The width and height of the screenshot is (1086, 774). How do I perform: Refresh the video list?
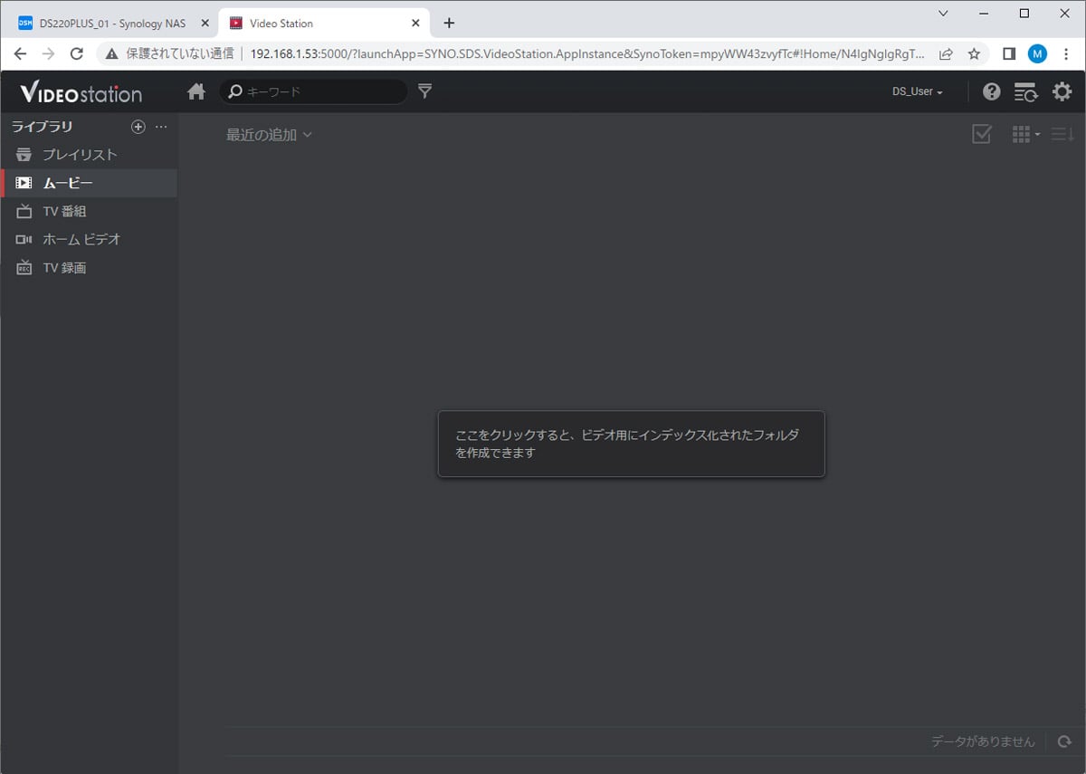coord(1063,741)
